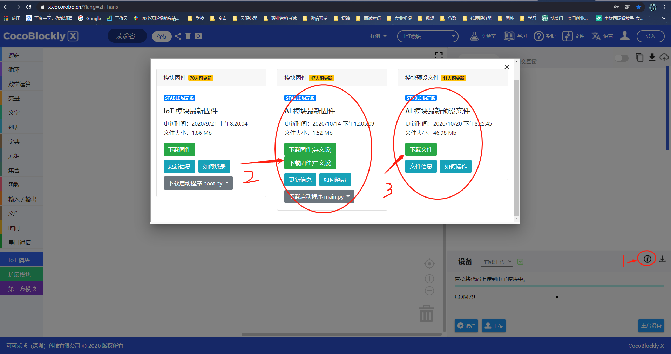Click 下载固件(英文版) button
Image resolution: width=671 pixels, height=354 pixels.
coord(310,149)
